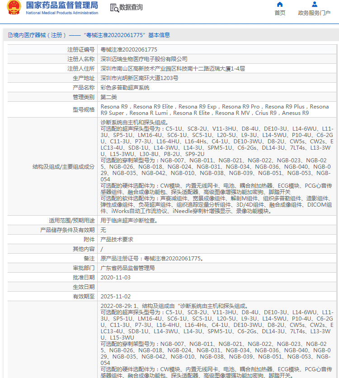This screenshot has height=378, width=339.
Task: Click intended use 用于临床超声诊断检查。
Action: point(129,221)
